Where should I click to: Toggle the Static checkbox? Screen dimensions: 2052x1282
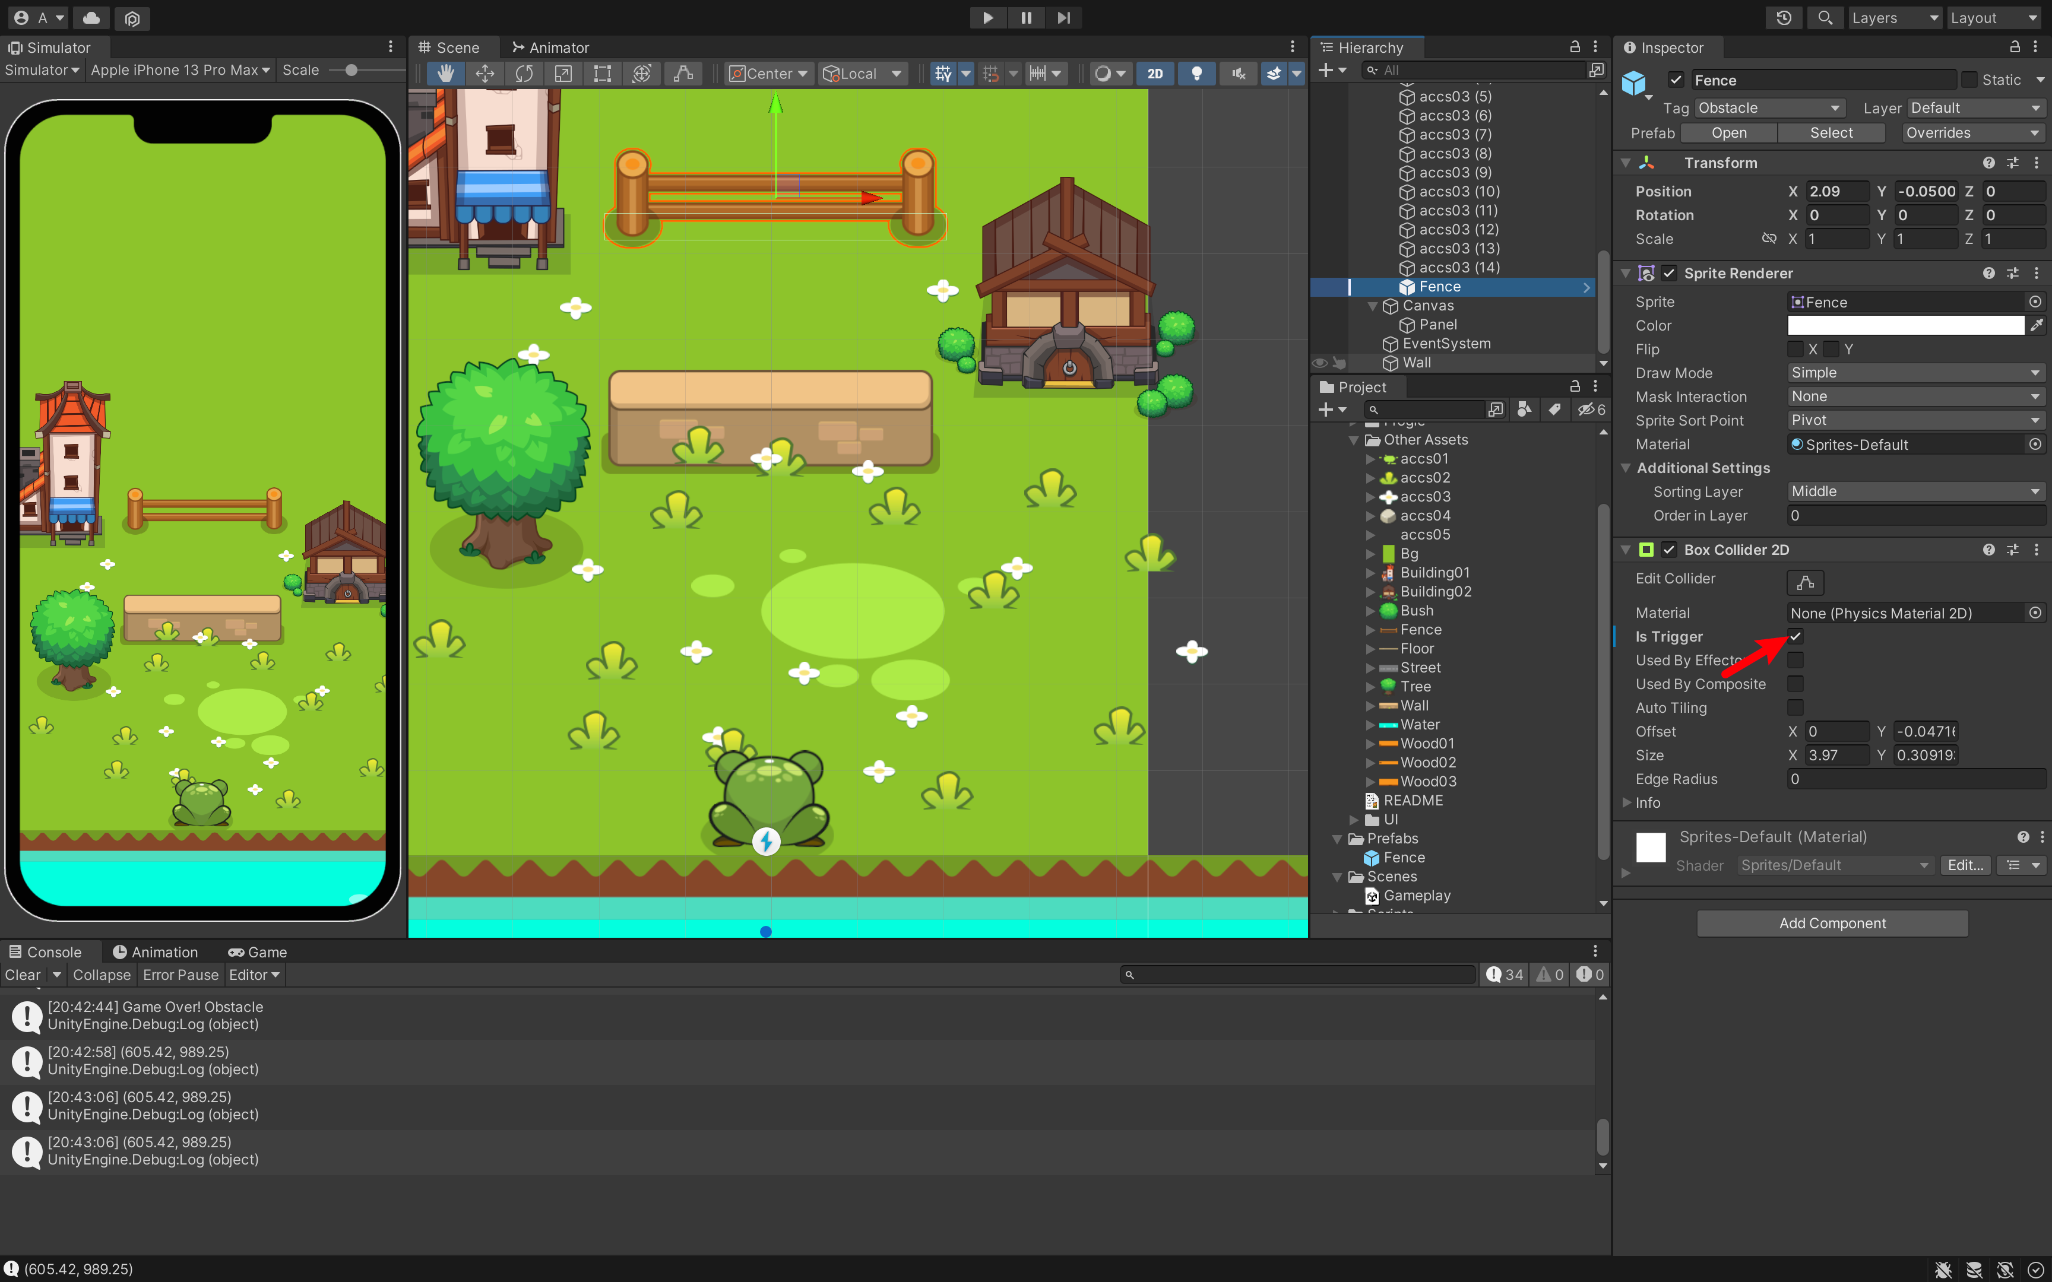click(x=1969, y=81)
